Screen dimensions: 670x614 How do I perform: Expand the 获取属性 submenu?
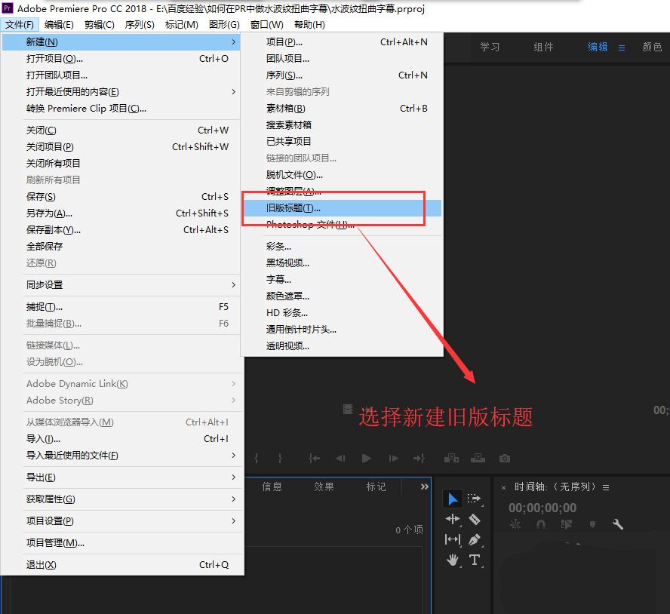point(233,499)
